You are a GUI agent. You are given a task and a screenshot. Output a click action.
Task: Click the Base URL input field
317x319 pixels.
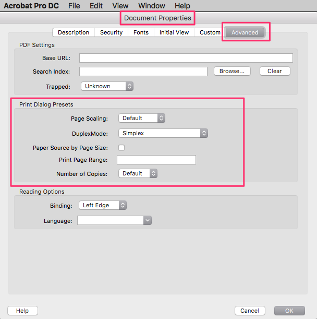coord(186,58)
